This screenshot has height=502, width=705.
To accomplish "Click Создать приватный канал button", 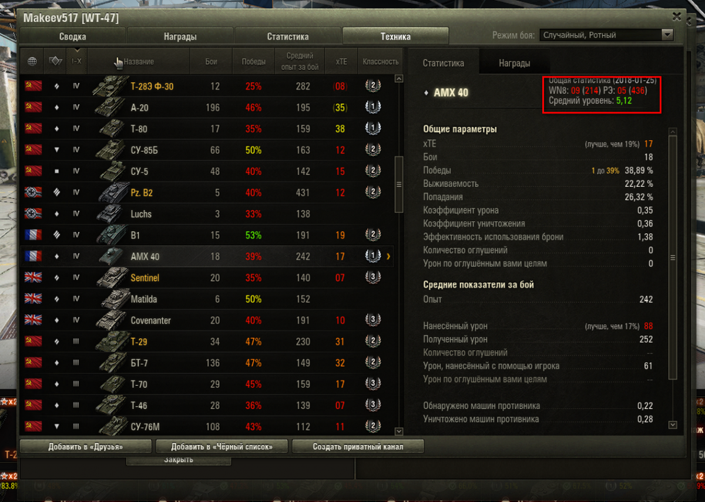I will point(358,446).
